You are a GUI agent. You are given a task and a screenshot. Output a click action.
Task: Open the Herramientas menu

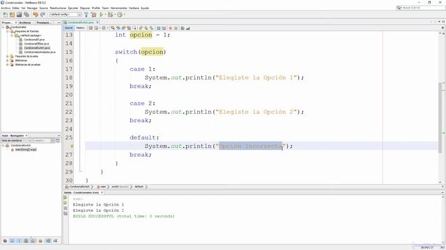tap(118, 8)
